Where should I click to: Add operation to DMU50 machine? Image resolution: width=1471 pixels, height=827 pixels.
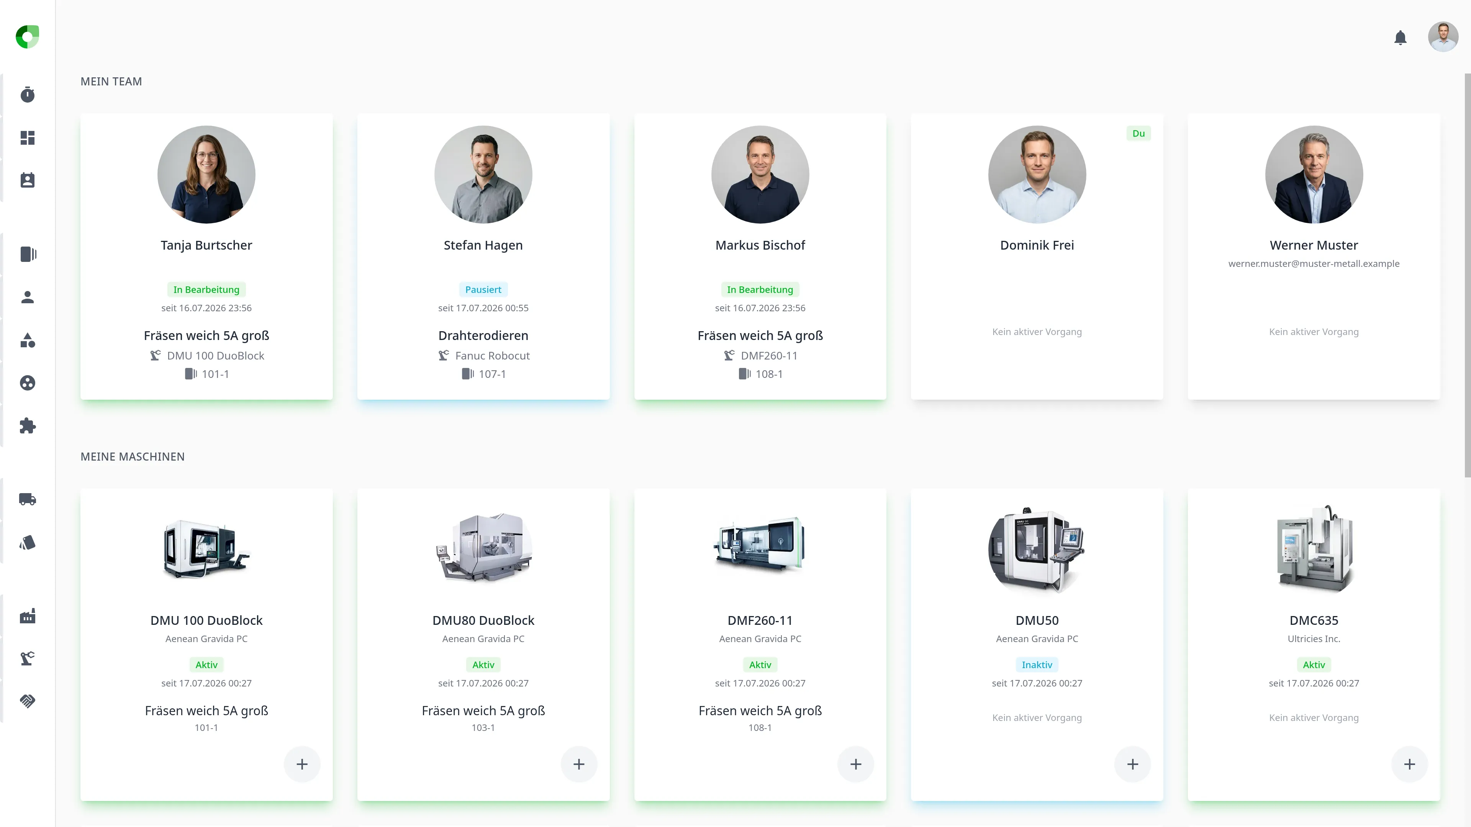(1133, 764)
